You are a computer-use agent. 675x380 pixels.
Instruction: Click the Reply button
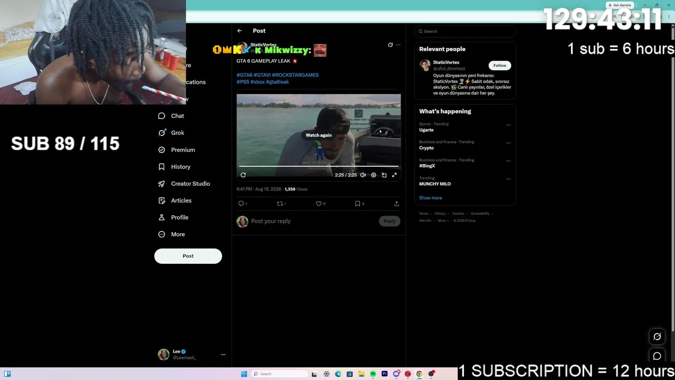[x=390, y=221]
